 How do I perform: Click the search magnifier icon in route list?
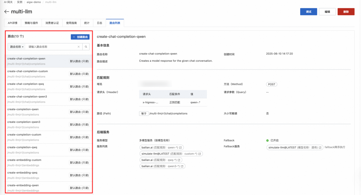pyautogui.click(x=86, y=47)
